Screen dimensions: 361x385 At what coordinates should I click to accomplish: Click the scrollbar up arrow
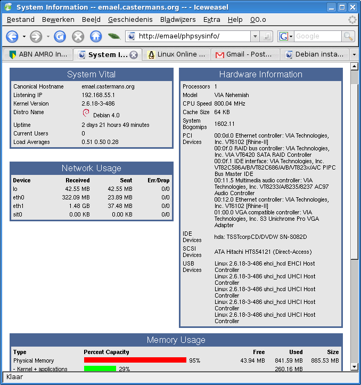(x=355, y=66)
